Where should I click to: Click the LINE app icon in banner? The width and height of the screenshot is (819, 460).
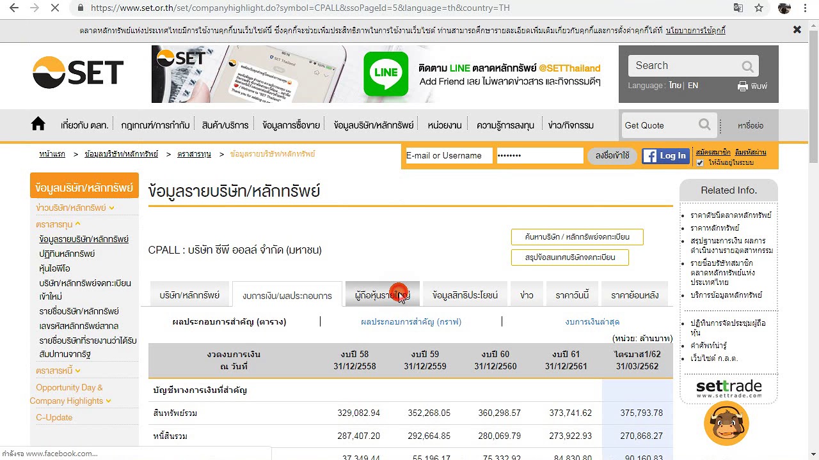(386, 74)
